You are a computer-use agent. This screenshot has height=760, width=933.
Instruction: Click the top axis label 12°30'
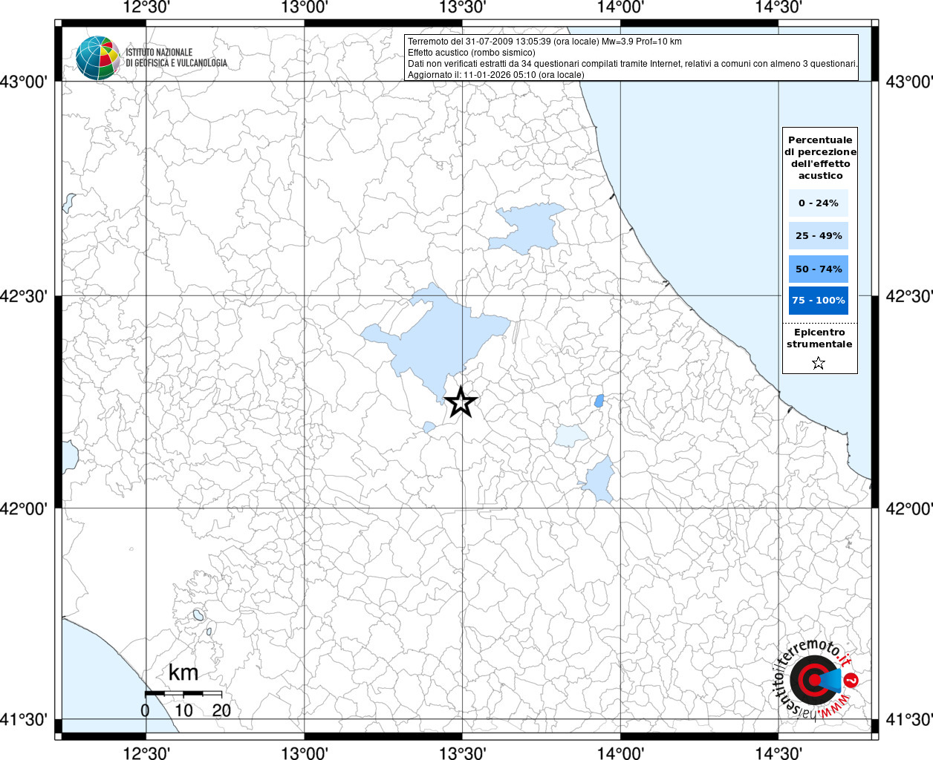(146, 7)
